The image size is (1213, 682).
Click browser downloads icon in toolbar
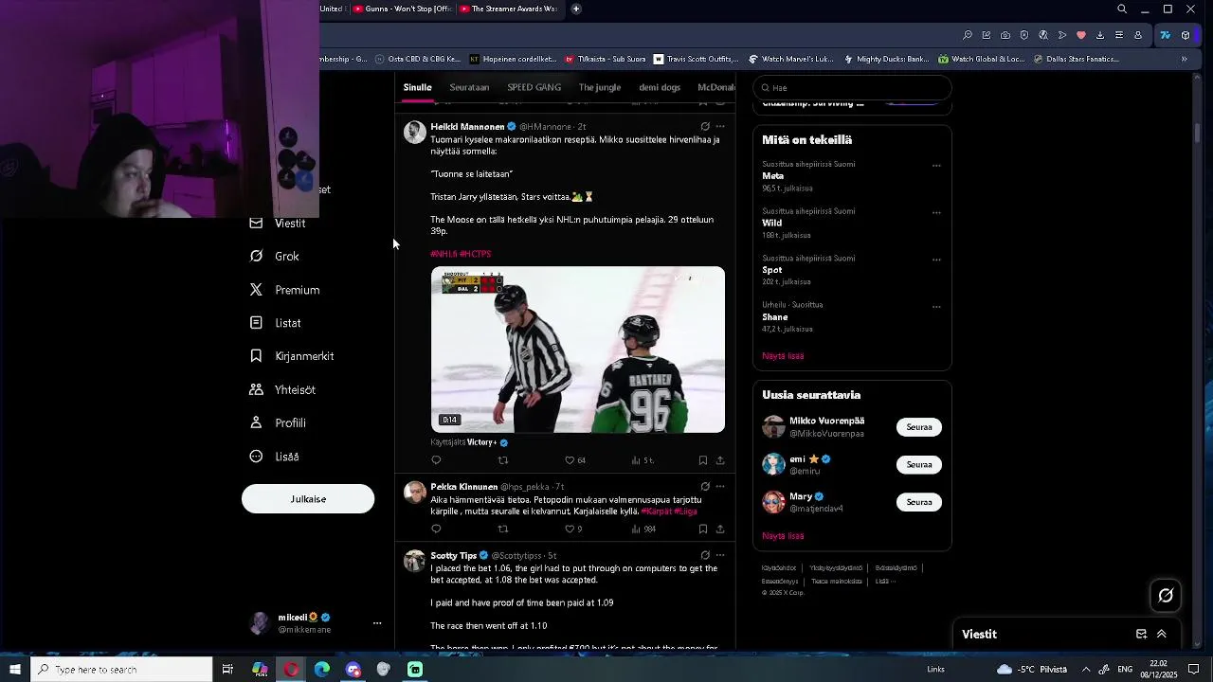(1100, 35)
